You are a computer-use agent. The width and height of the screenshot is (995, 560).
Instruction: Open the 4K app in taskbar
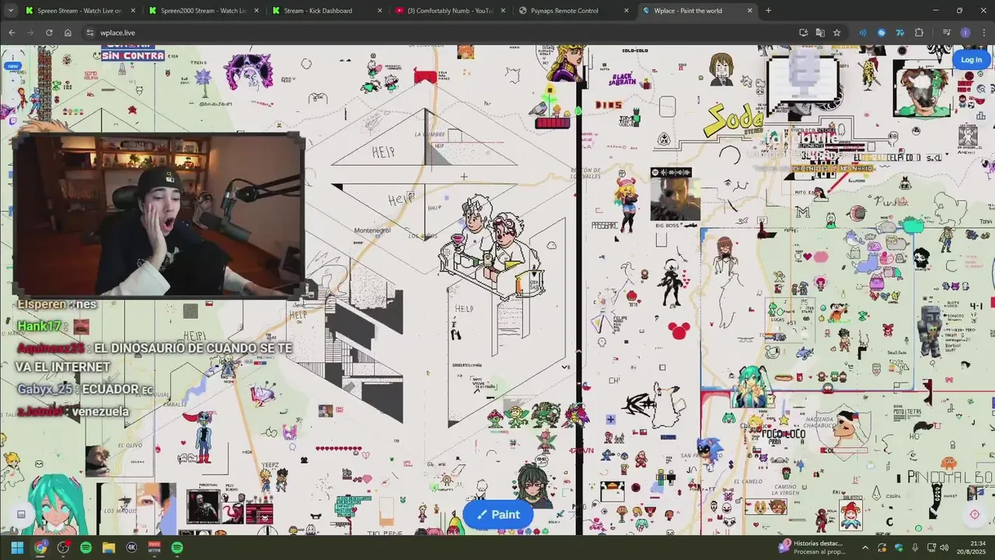point(131,548)
